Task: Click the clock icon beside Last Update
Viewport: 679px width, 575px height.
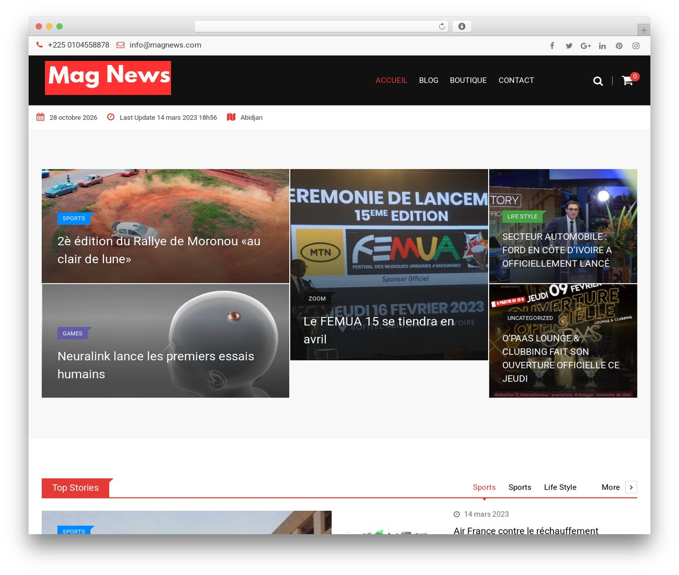Action: (111, 117)
